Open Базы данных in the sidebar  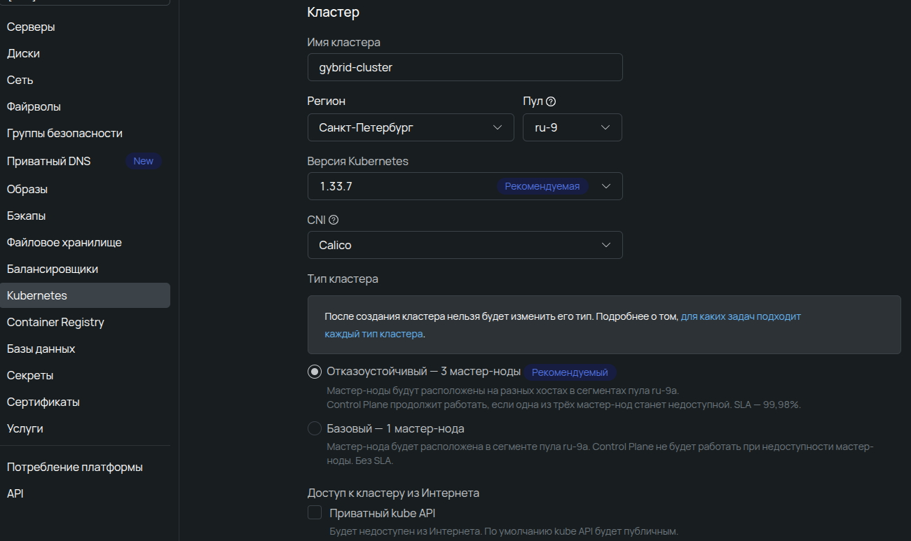tap(41, 349)
